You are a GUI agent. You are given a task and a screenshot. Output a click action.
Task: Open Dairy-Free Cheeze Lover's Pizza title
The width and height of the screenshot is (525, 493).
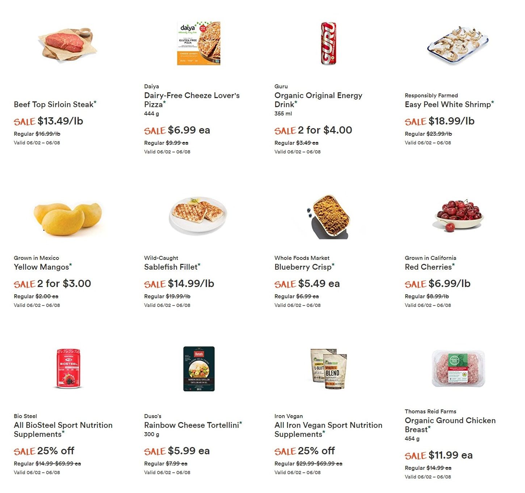(192, 100)
